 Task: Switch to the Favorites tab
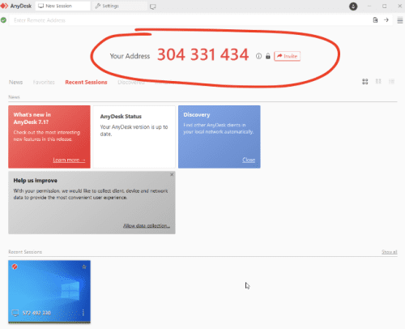[44, 82]
